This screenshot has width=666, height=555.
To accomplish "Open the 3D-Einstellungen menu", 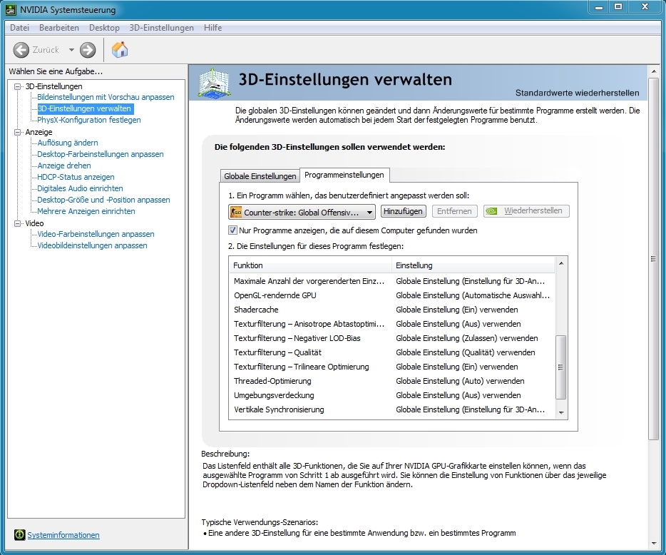I will pos(161,28).
